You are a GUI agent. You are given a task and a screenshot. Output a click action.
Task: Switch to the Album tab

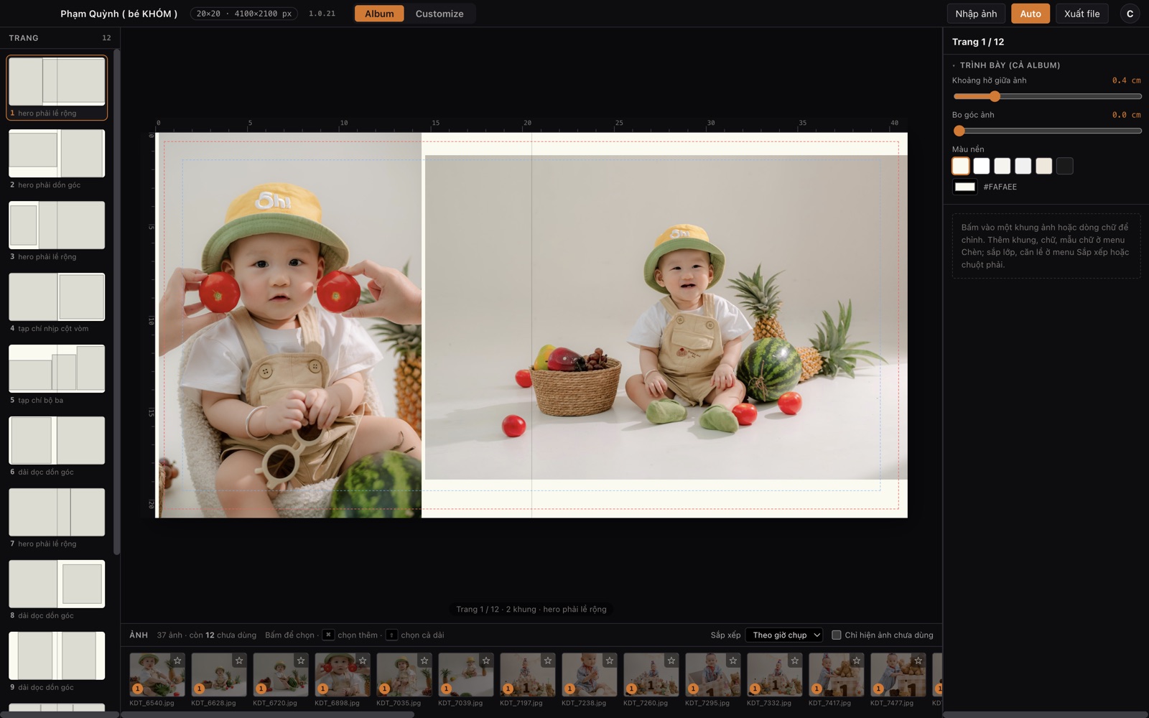pyautogui.click(x=379, y=14)
